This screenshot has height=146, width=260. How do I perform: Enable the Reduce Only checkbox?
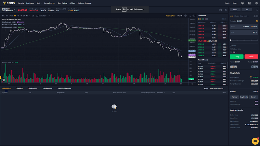pos(231,49)
